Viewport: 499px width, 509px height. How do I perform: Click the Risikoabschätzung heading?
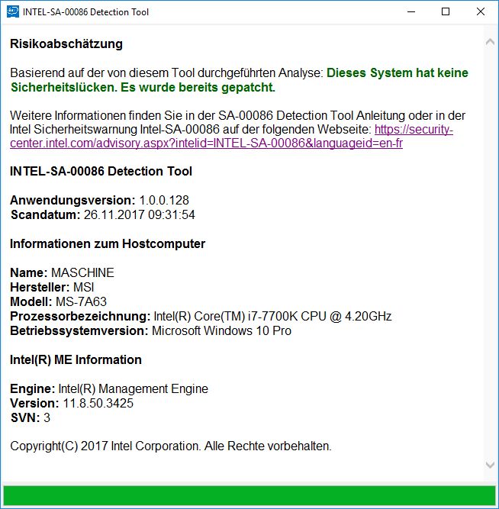point(66,43)
